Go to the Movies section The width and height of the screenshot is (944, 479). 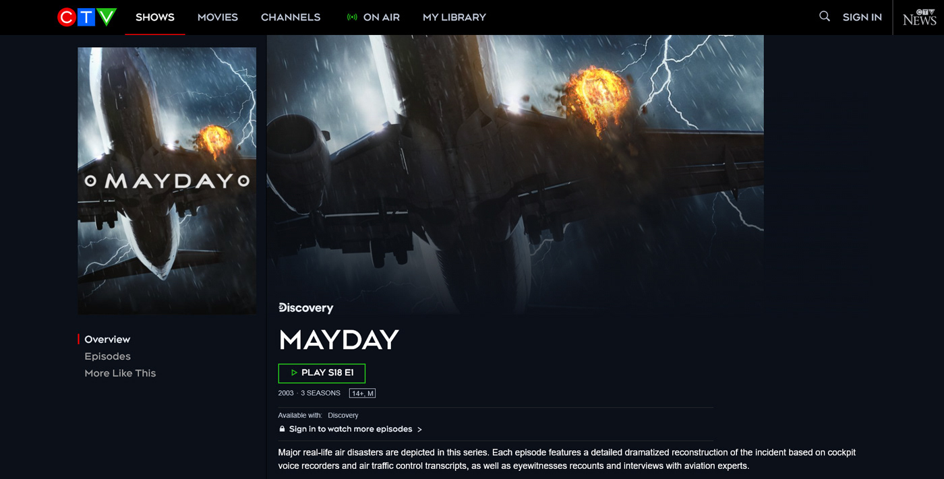[x=218, y=18]
